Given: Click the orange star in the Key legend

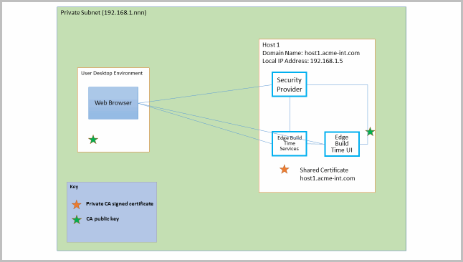Looking at the screenshot, I should click(x=77, y=204).
